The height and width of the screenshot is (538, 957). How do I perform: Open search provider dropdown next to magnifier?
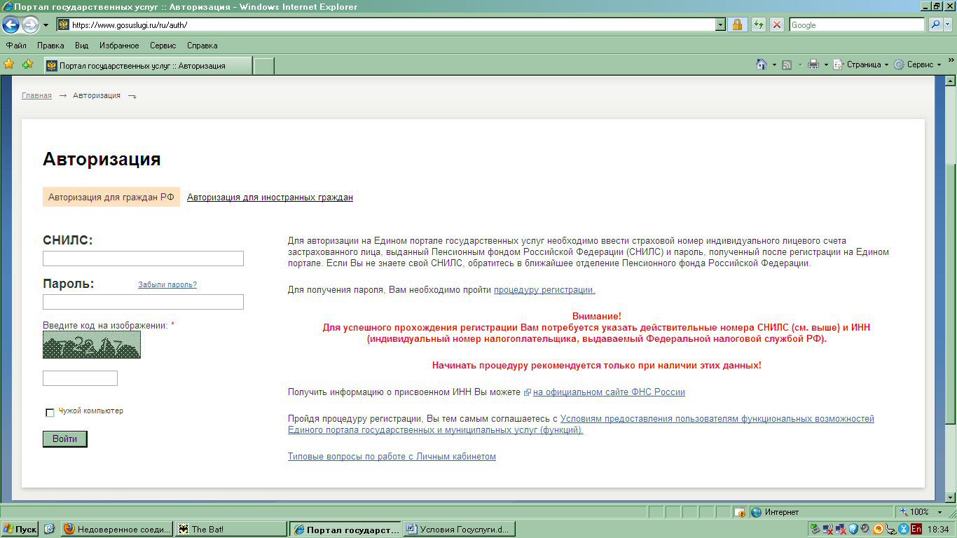(948, 25)
